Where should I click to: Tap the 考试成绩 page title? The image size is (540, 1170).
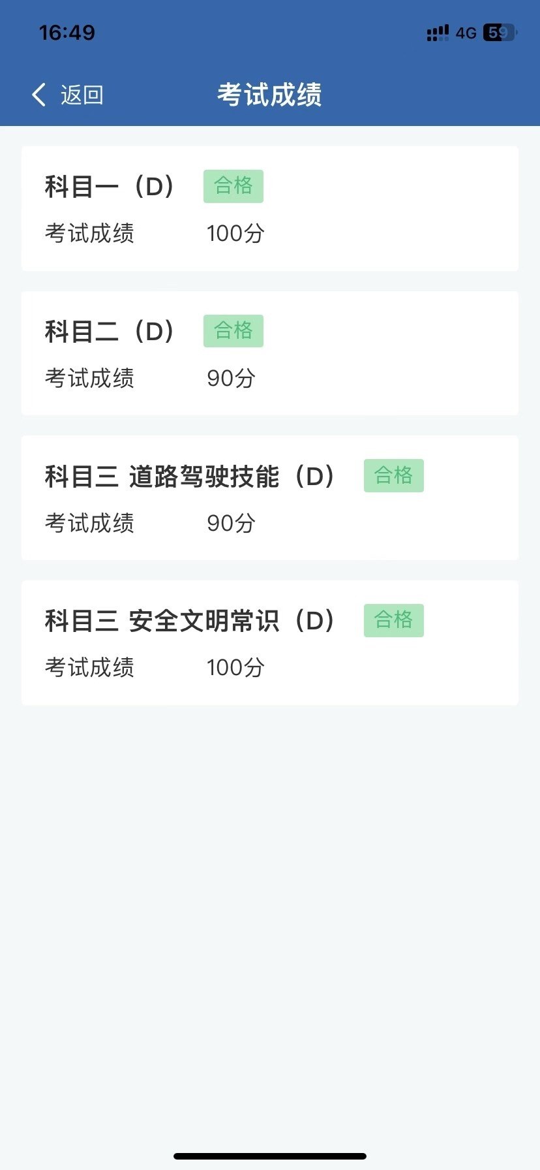[x=269, y=95]
